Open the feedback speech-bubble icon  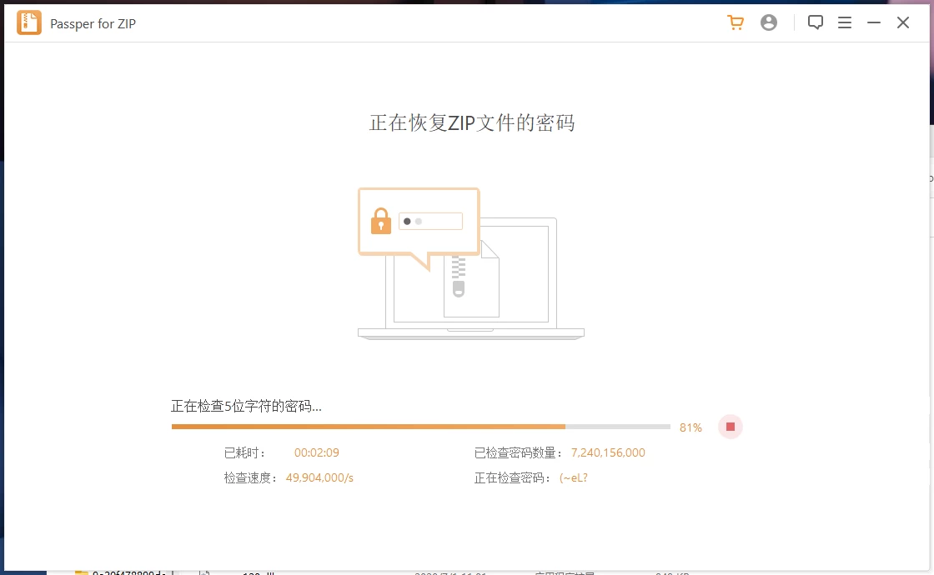pyautogui.click(x=815, y=22)
